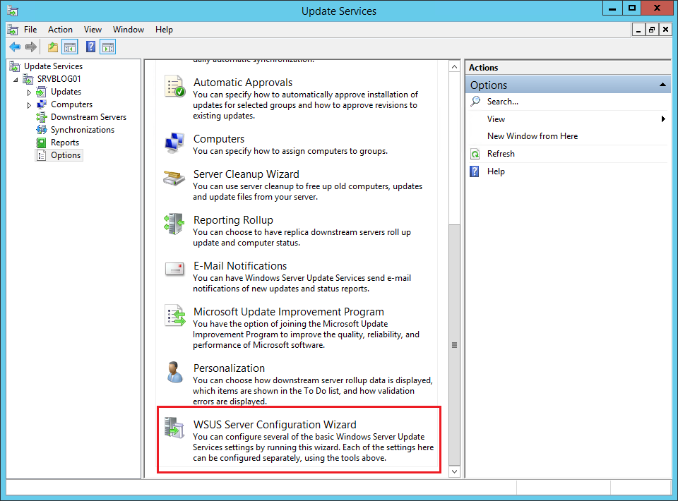Screen dimensions: 678x501
Task: Open the Window menu
Action: pyautogui.click(x=129, y=30)
